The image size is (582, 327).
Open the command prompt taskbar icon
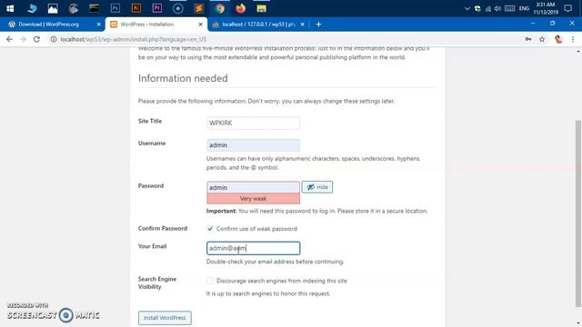tap(95, 8)
